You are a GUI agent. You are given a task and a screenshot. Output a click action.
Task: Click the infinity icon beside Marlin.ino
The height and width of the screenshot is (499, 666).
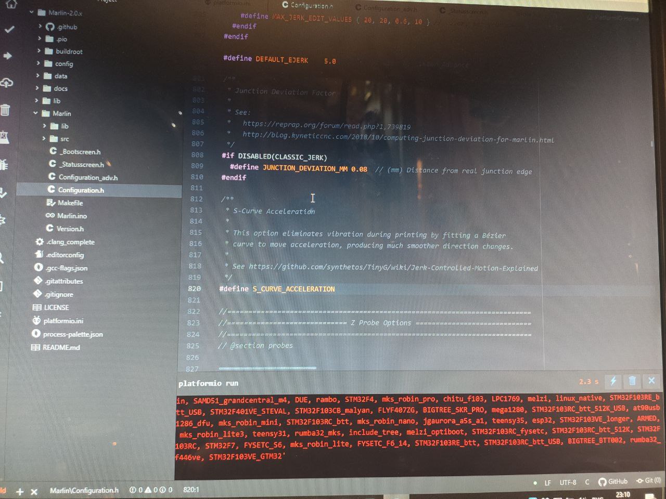[50, 215]
